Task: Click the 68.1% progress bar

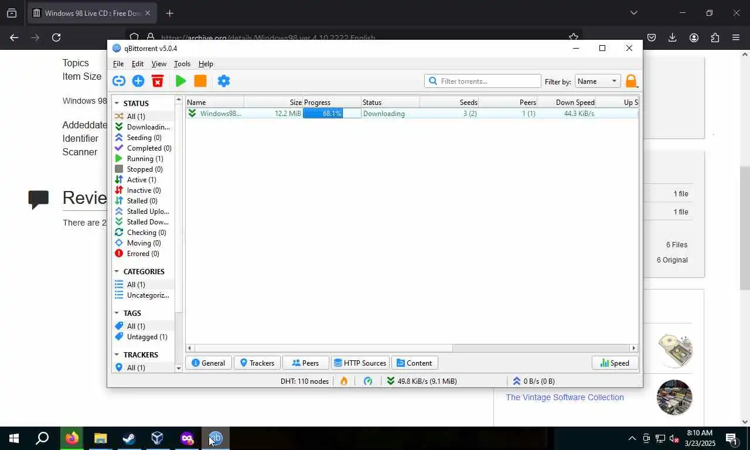Action: click(x=332, y=114)
